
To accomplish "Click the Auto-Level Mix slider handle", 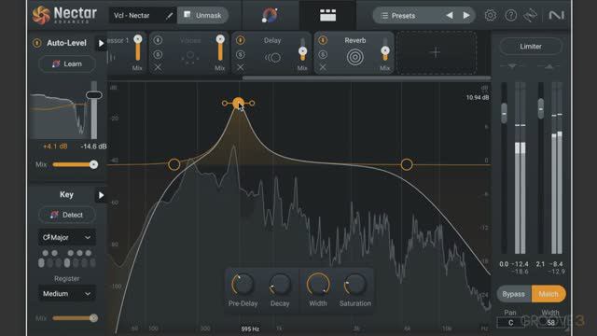I will pos(93,164).
